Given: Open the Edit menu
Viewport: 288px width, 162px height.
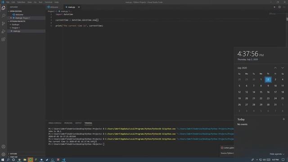Looking at the screenshot, I should (x=13, y=2).
